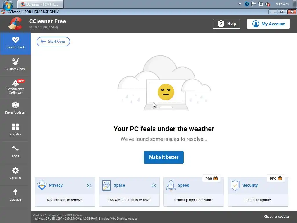The width and height of the screenshot is (297, 223).
Task: Click '622 trackers to remove' text
Action: (65, 200)
